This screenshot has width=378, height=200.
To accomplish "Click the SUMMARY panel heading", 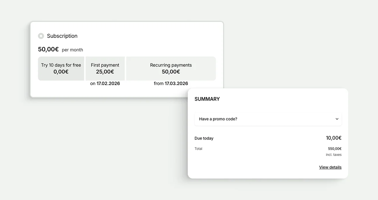I will point(207,99).
